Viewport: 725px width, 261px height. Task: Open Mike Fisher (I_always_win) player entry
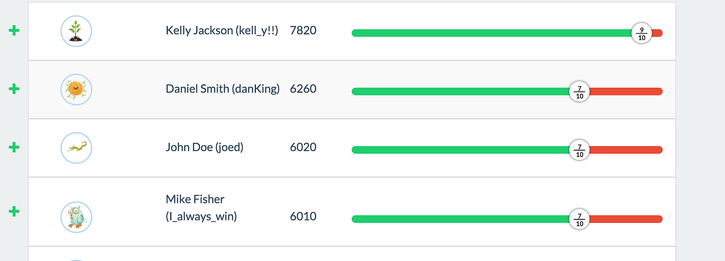click(201, 208)
